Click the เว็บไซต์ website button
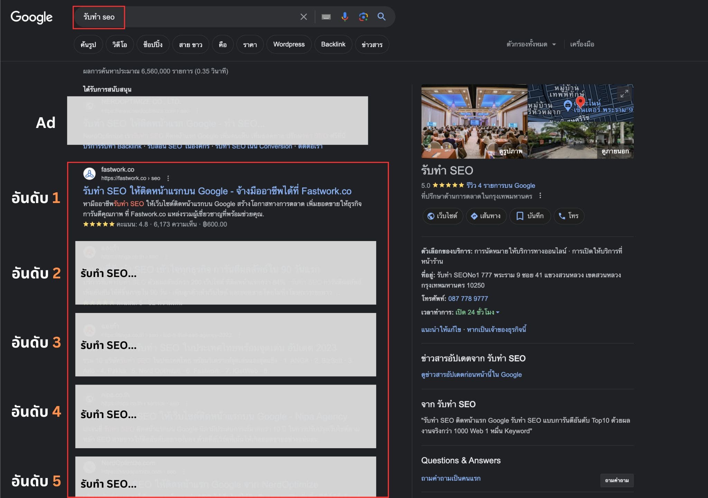 point(442,216)
